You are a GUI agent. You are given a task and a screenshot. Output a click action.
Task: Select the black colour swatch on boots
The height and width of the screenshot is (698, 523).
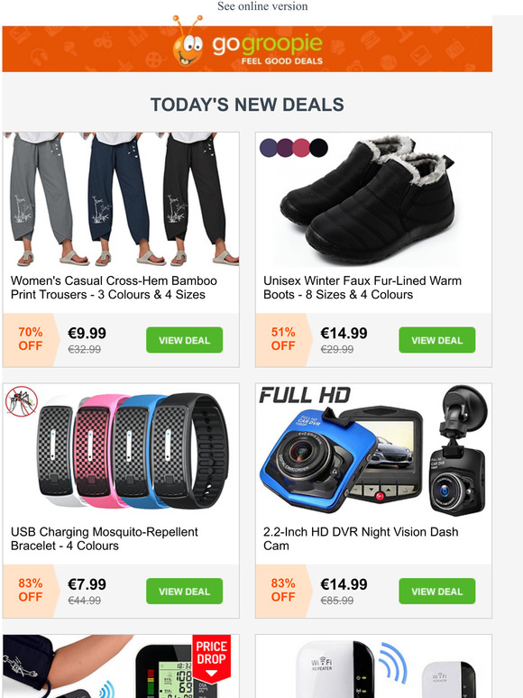click(x=318, y=148)
